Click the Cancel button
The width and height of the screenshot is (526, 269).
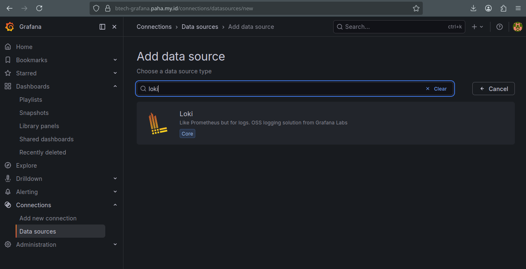(493, 89)
